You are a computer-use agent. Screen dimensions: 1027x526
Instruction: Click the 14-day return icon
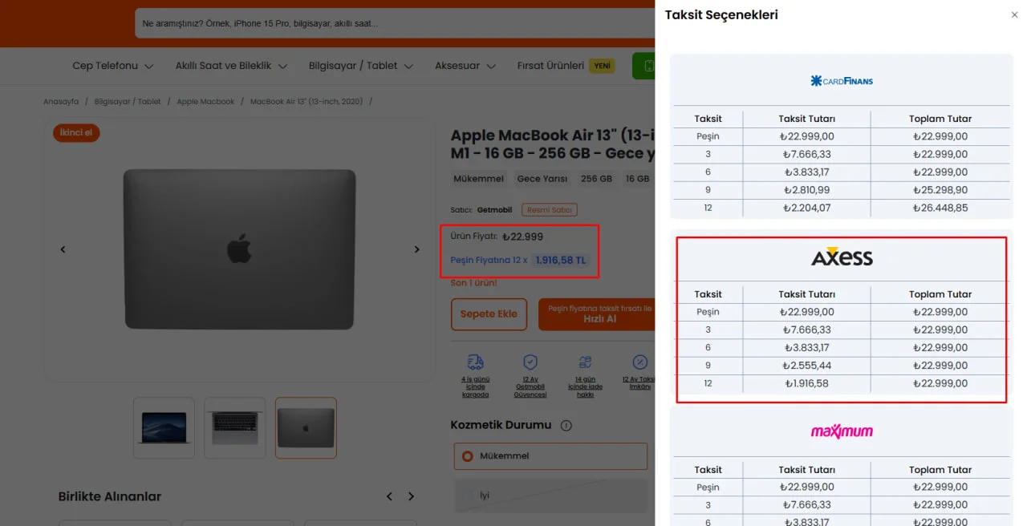(x=585, y=362)
